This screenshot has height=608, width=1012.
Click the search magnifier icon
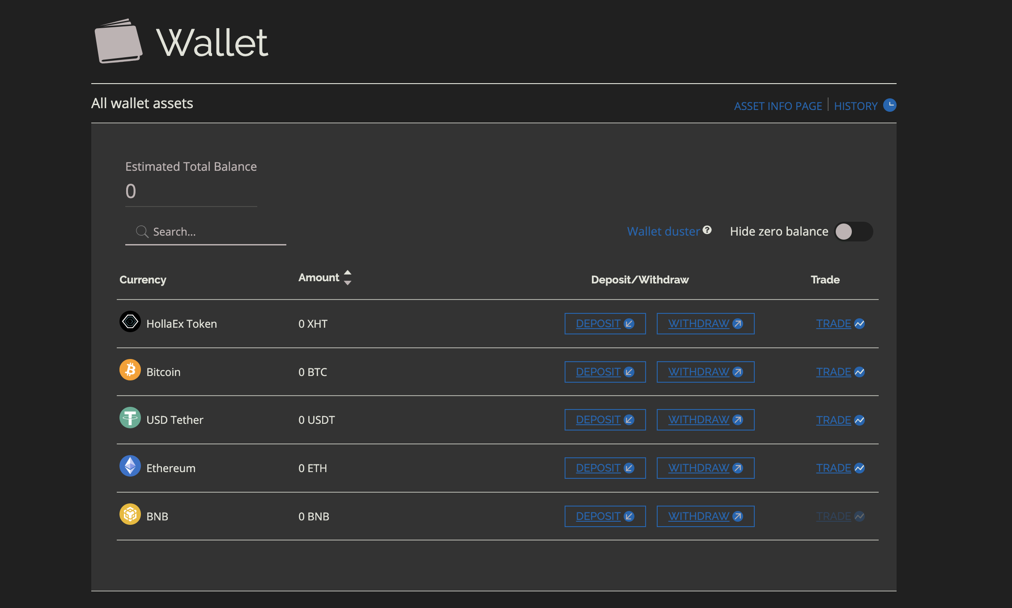point(142,232)
